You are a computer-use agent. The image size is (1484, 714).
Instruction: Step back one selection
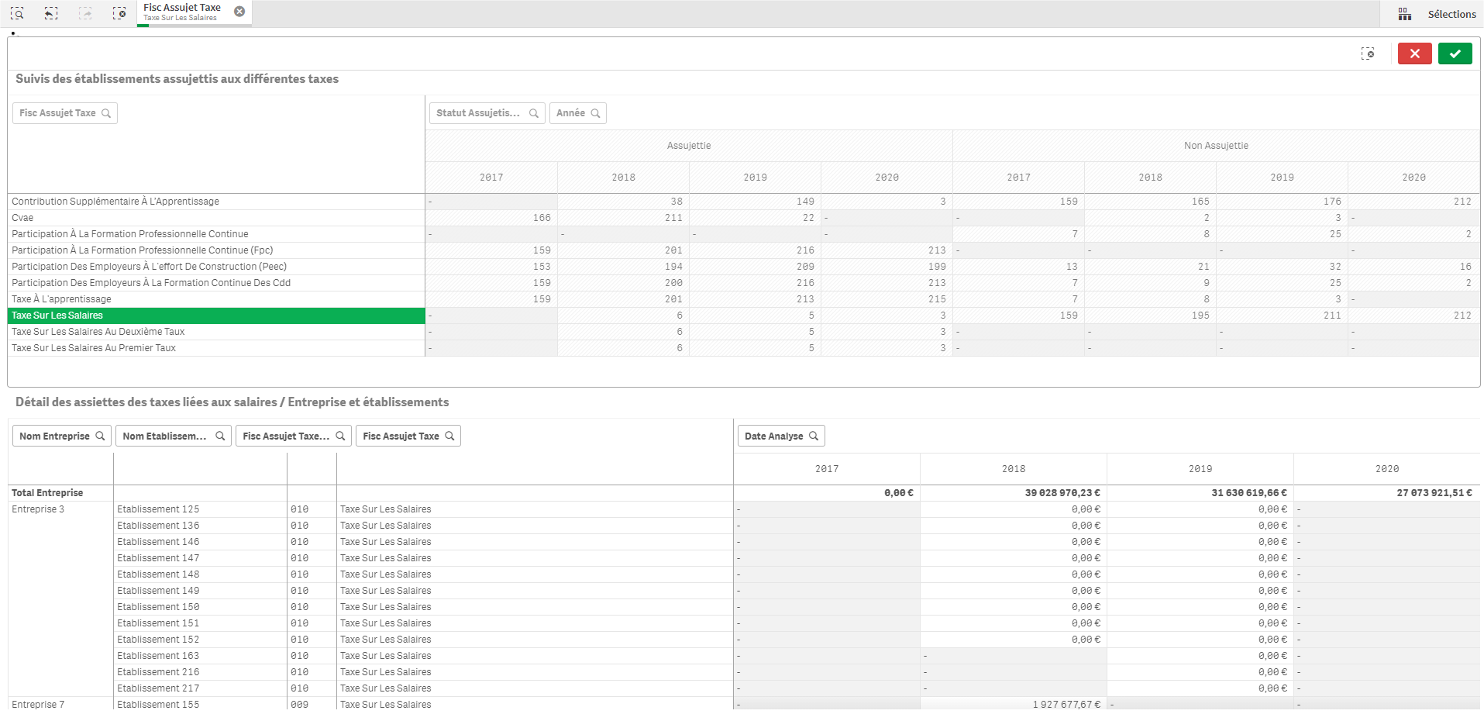51,13
